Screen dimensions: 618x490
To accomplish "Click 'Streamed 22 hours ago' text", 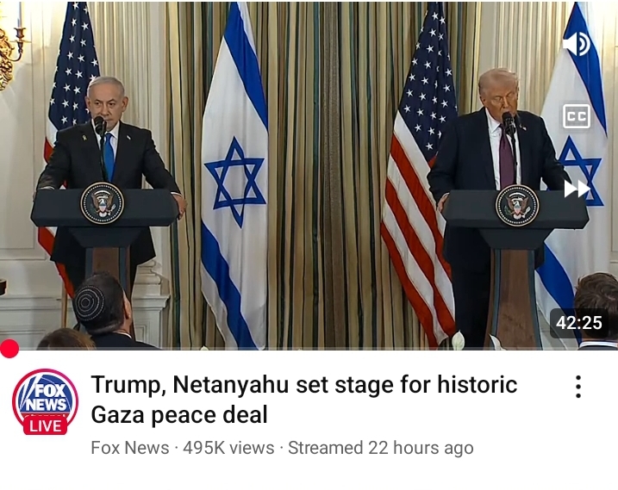I will pos(381,448).
